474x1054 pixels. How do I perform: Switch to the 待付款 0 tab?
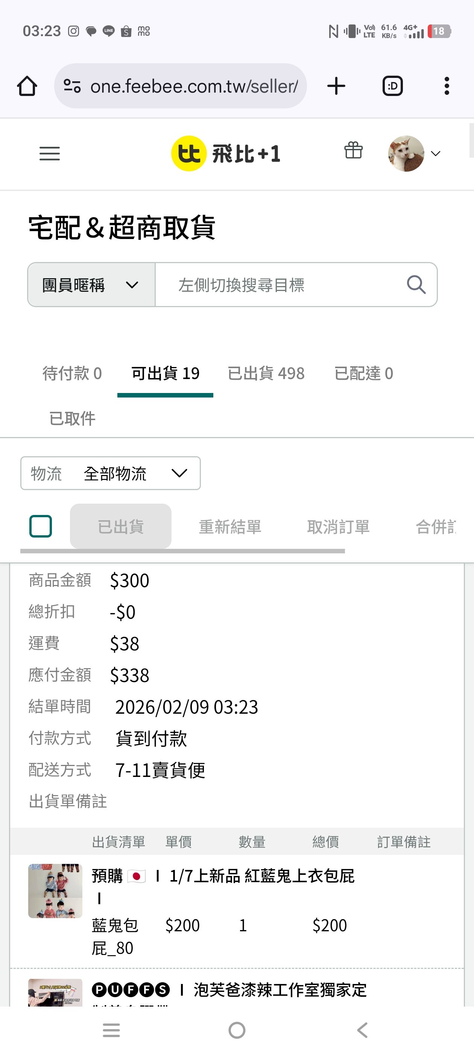72,373
